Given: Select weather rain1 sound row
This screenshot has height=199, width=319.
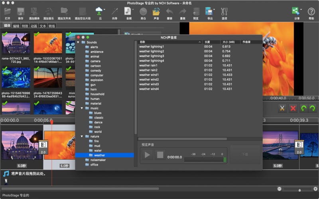Looking at the screenshot, I should coord(148,65).
